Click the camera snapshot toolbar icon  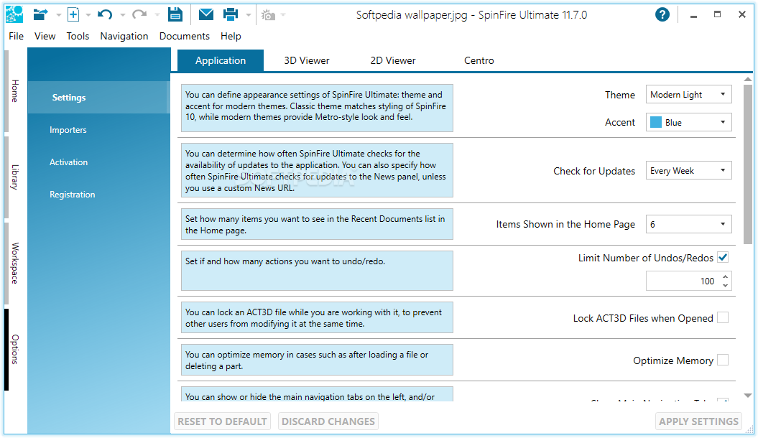tap(268, 16)
